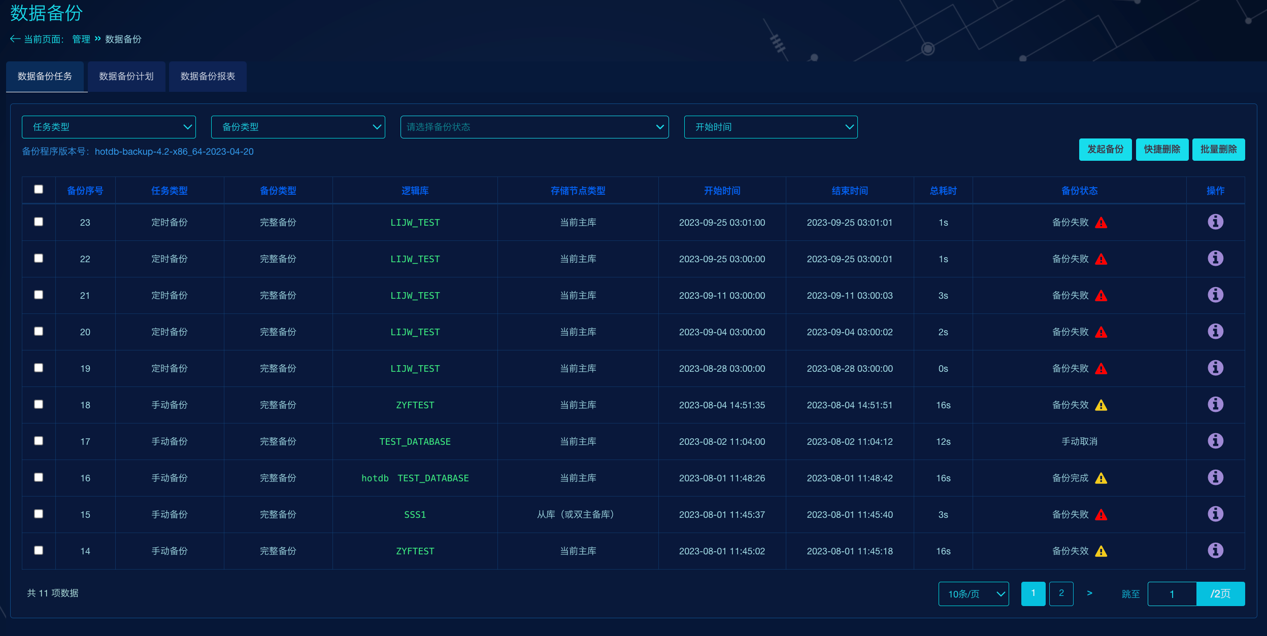Click the 发起备份 button
Viewport: 1267px width, 636px height.
(1105, 149)
